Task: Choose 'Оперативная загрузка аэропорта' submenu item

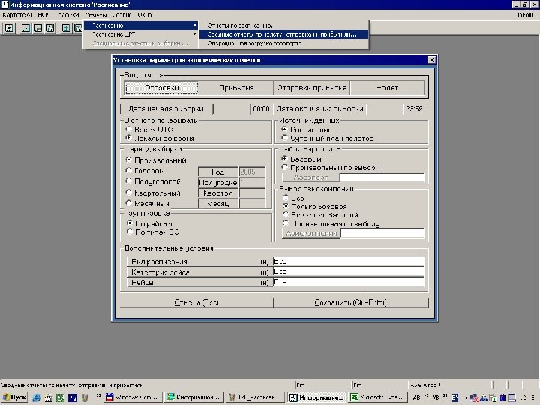Action: click(x=284, y=43)
